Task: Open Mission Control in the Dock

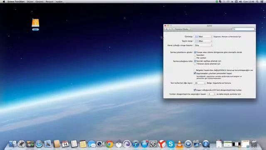Action: (x=30, y=144)
